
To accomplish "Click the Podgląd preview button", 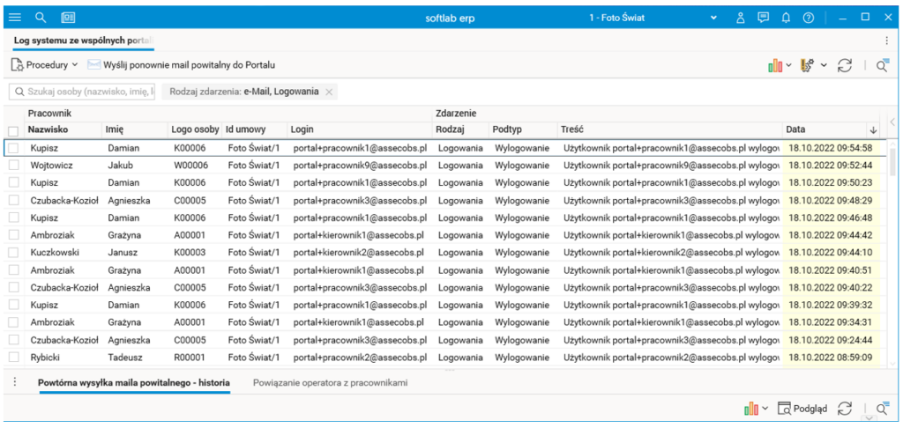I will tap(802, 408).
